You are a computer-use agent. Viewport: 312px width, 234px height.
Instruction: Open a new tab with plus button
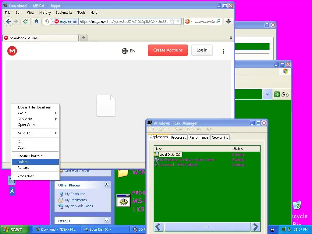pyautogui.click(x=83, y=38)
